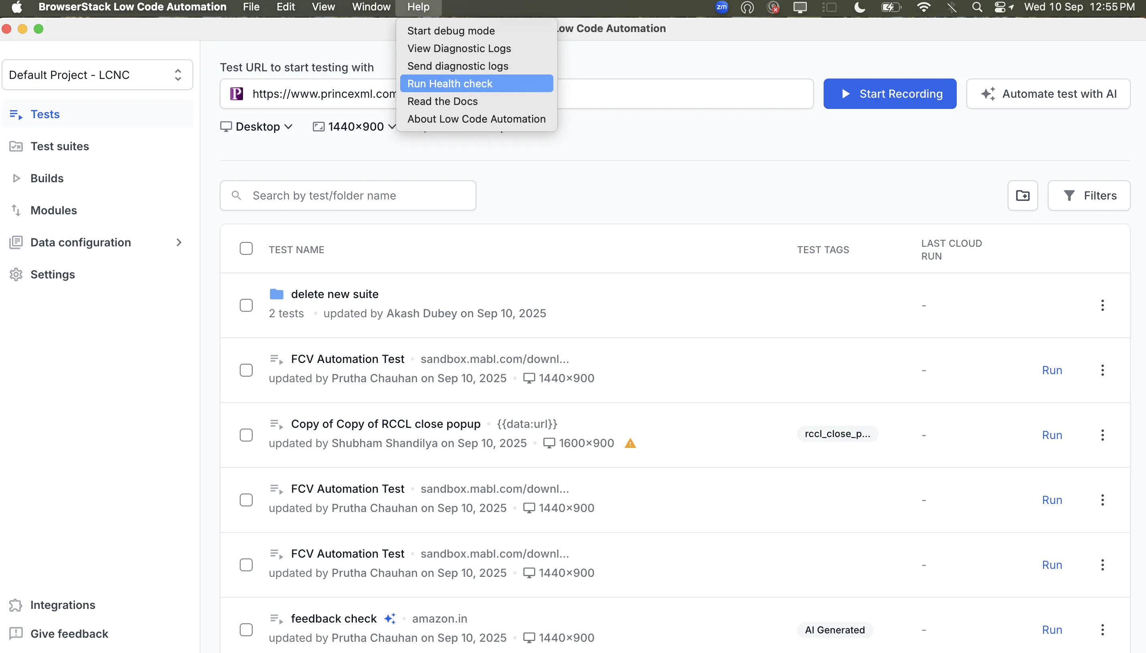The image size is (1146, 653).
Task: Run the Copy of Copy of RCCL test
Action: coord(1052,435)
